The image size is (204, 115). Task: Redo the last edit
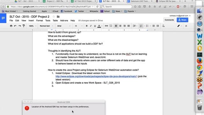pos(19,26)
